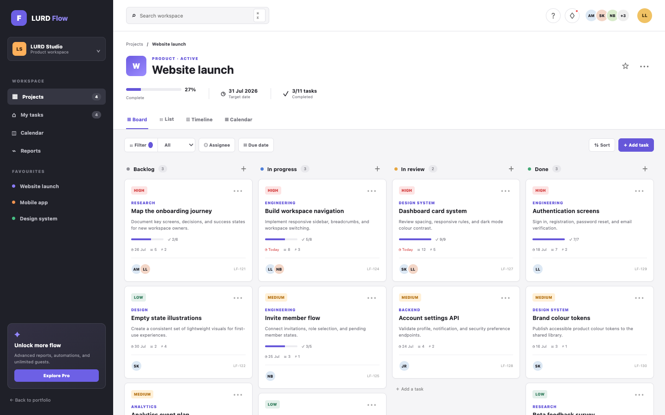This screenshot has width=665, height=415.
Task: Open the Sort options
Action: (x=602, y=145)
